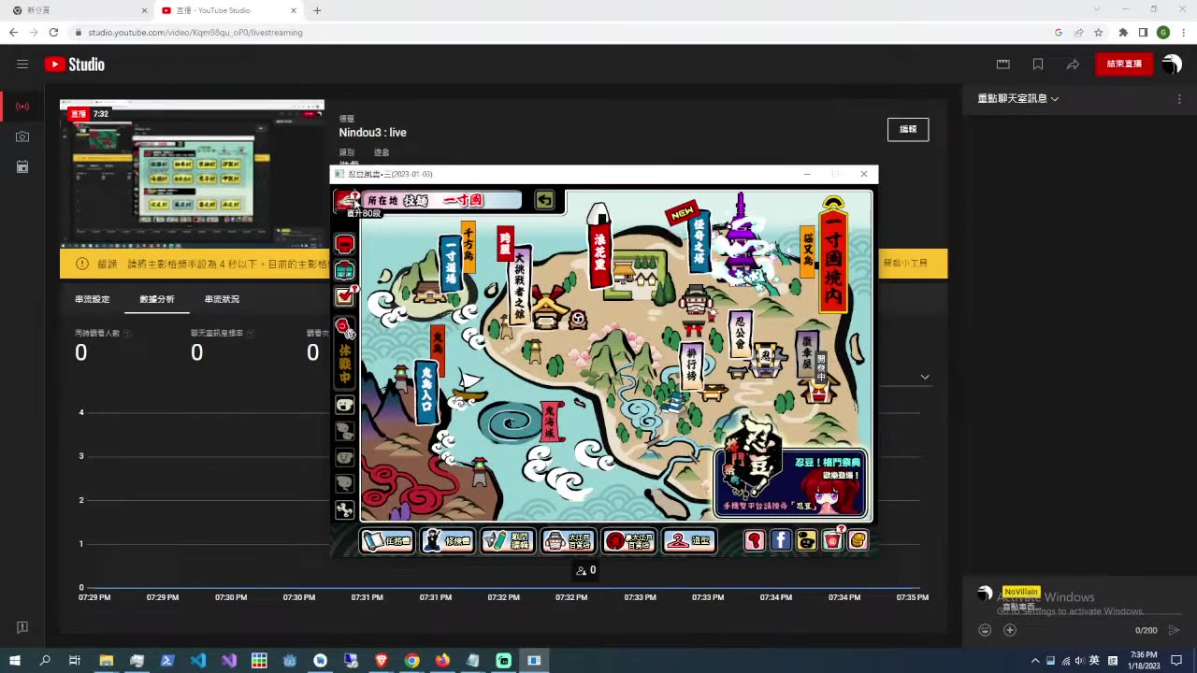1197x673 pixels.
Task: Open Chrome extensions puzzle icon
Action: (1123, 32)
